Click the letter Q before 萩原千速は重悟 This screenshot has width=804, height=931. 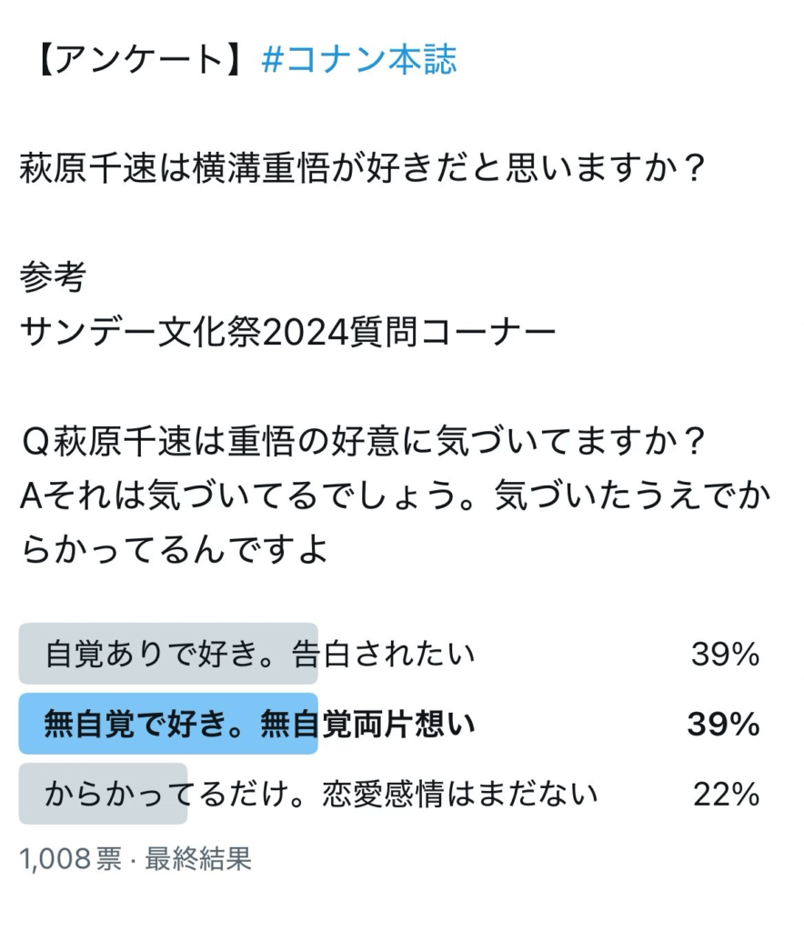[x=34, y=443]
